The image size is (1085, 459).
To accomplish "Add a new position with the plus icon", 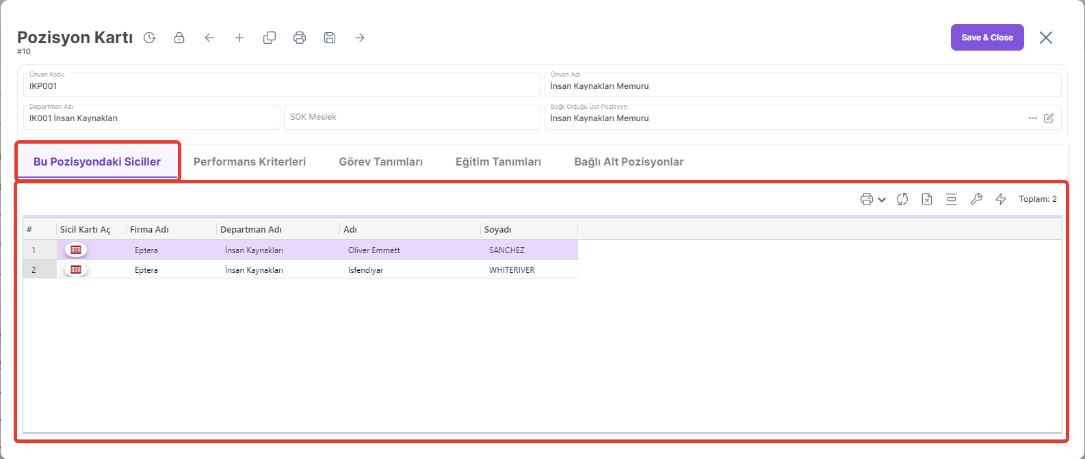I will point(239,38).
